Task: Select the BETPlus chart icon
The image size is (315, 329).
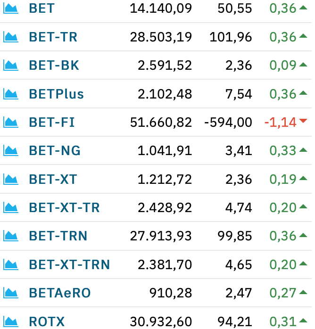Action: click(11, 94)
